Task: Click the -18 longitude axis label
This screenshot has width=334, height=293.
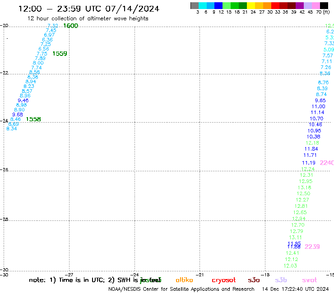Action: (265, 275)
